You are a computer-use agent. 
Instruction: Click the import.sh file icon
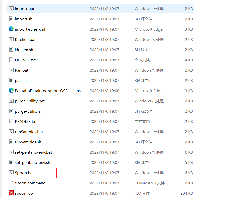click(11, 19)
